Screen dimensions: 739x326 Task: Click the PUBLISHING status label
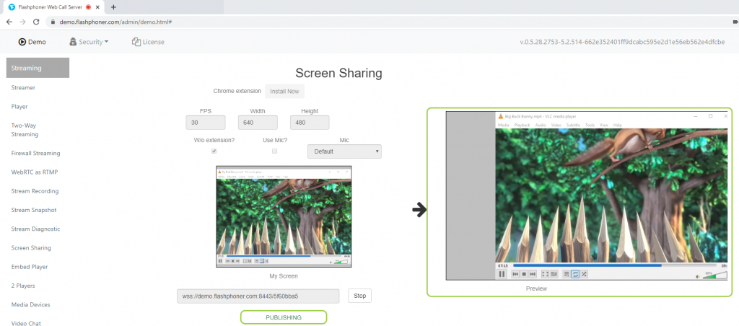click(x=284, y=317)
